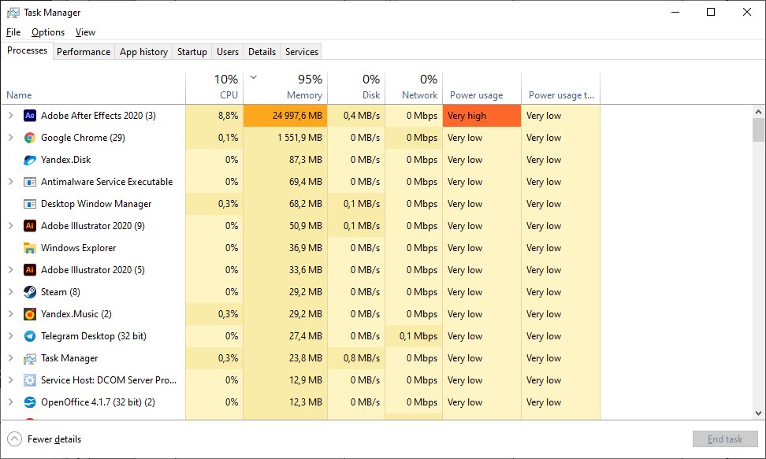Switch to the Services tab

(x=301, y=52)
